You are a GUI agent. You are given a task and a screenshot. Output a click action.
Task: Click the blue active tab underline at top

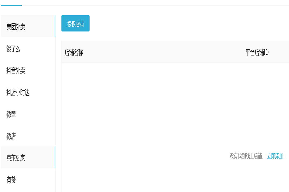coord(11,5)
